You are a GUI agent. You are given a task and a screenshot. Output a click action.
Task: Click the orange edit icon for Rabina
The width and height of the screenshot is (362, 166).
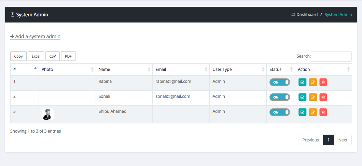pyautogui.click(x=313, y=82)
